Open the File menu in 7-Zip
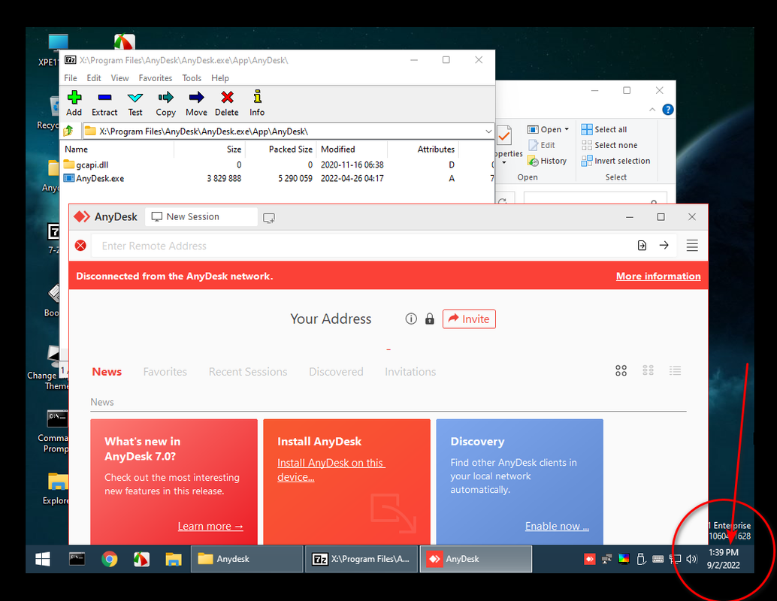This screenshot has height=601, width=777. (x=71, y=78)
